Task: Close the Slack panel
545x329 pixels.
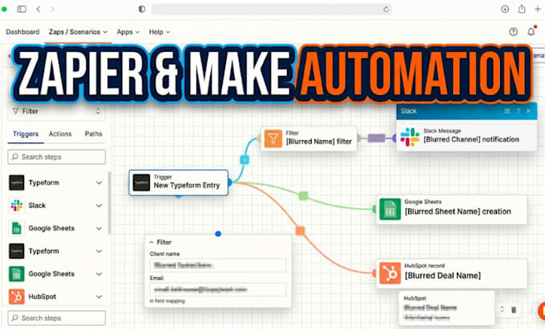Action: click(x=528, y=111)
